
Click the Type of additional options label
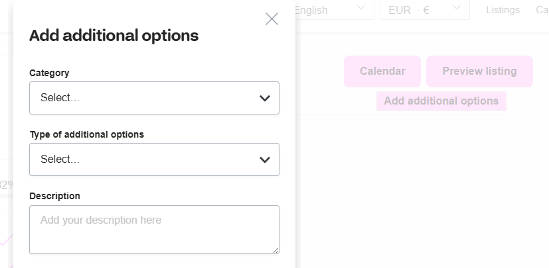click(x=86, y=134)
